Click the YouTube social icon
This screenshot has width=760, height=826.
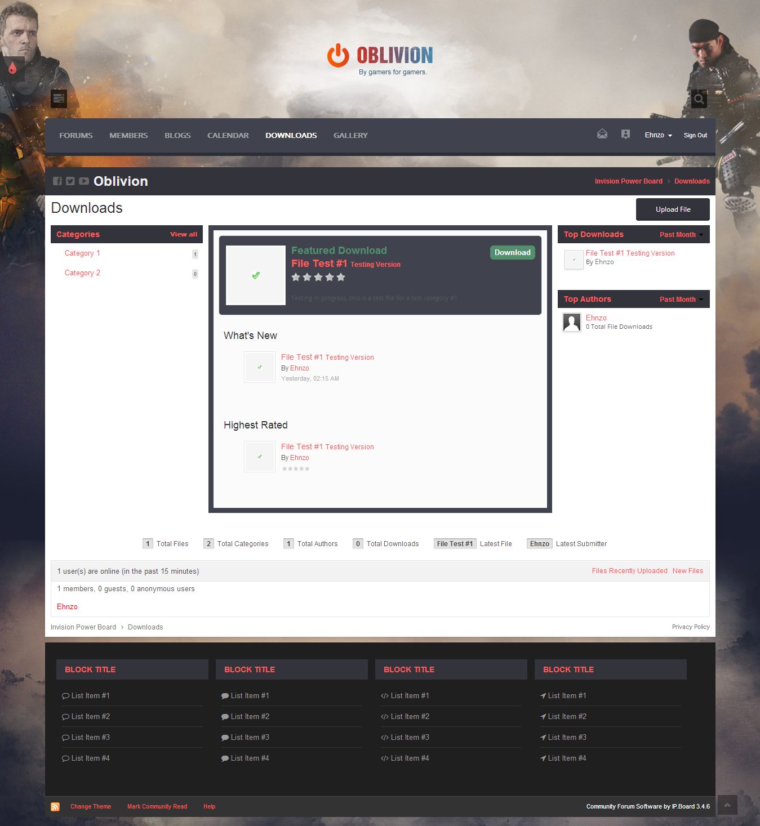[x=84, y=181]
